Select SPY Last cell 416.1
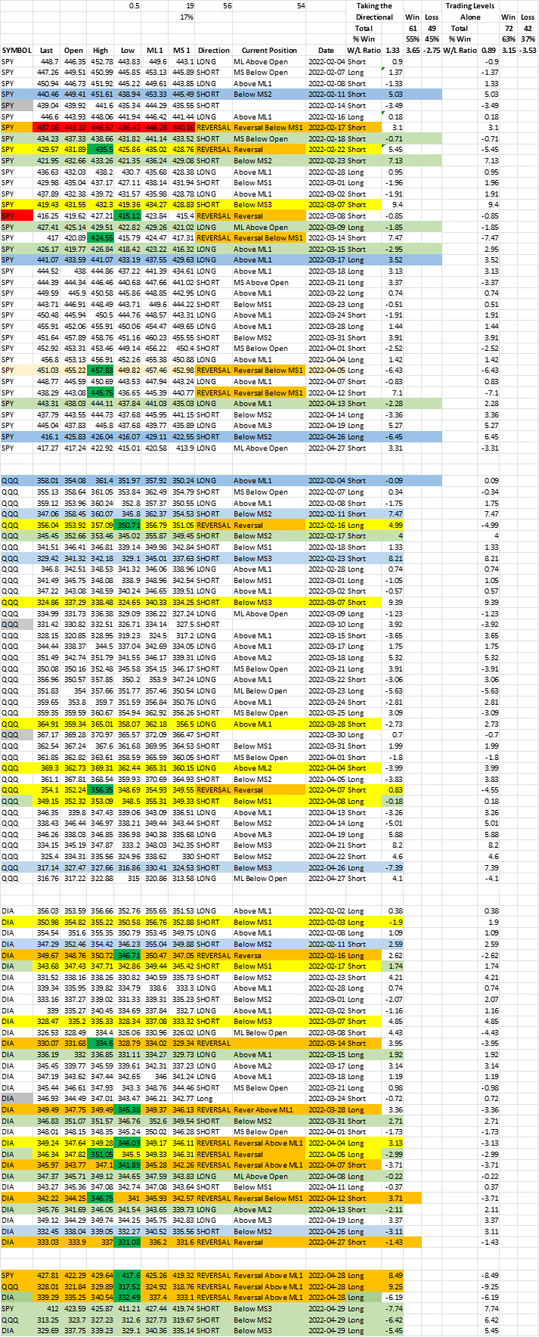 point(48,436)
